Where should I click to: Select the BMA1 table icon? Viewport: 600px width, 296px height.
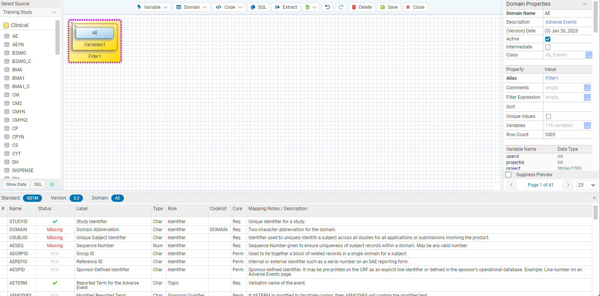pos(7,78)
